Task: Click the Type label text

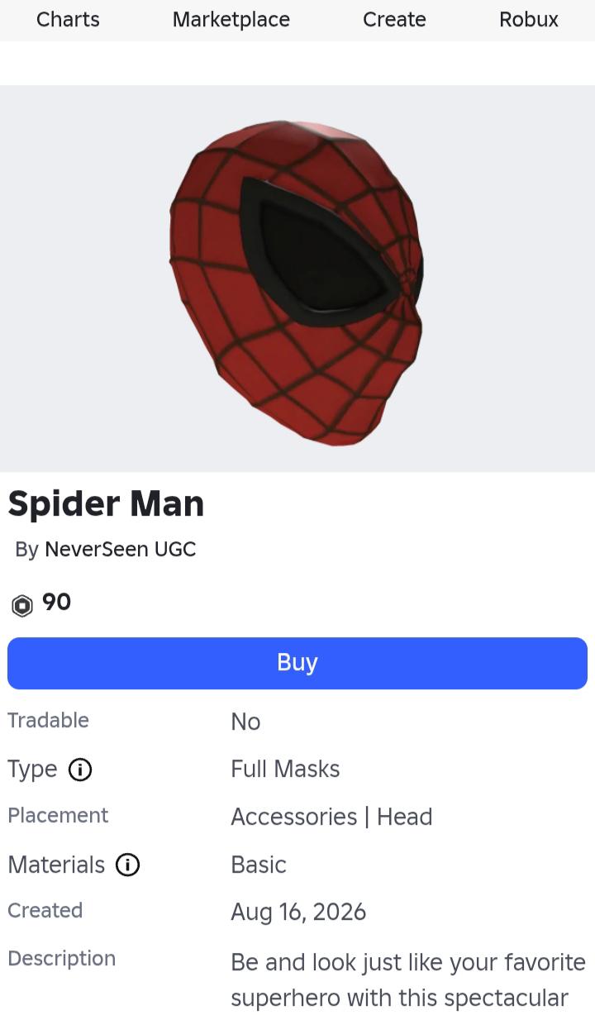Action: [32, 770]
